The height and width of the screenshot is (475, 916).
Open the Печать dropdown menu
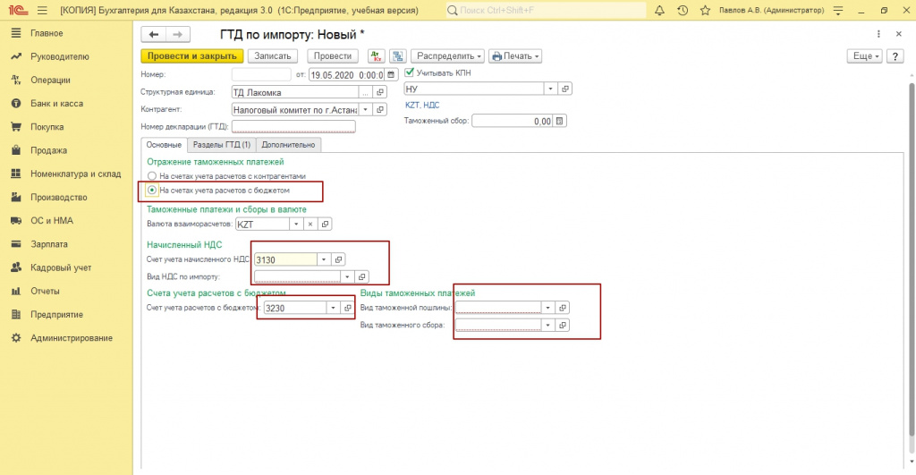515,56
